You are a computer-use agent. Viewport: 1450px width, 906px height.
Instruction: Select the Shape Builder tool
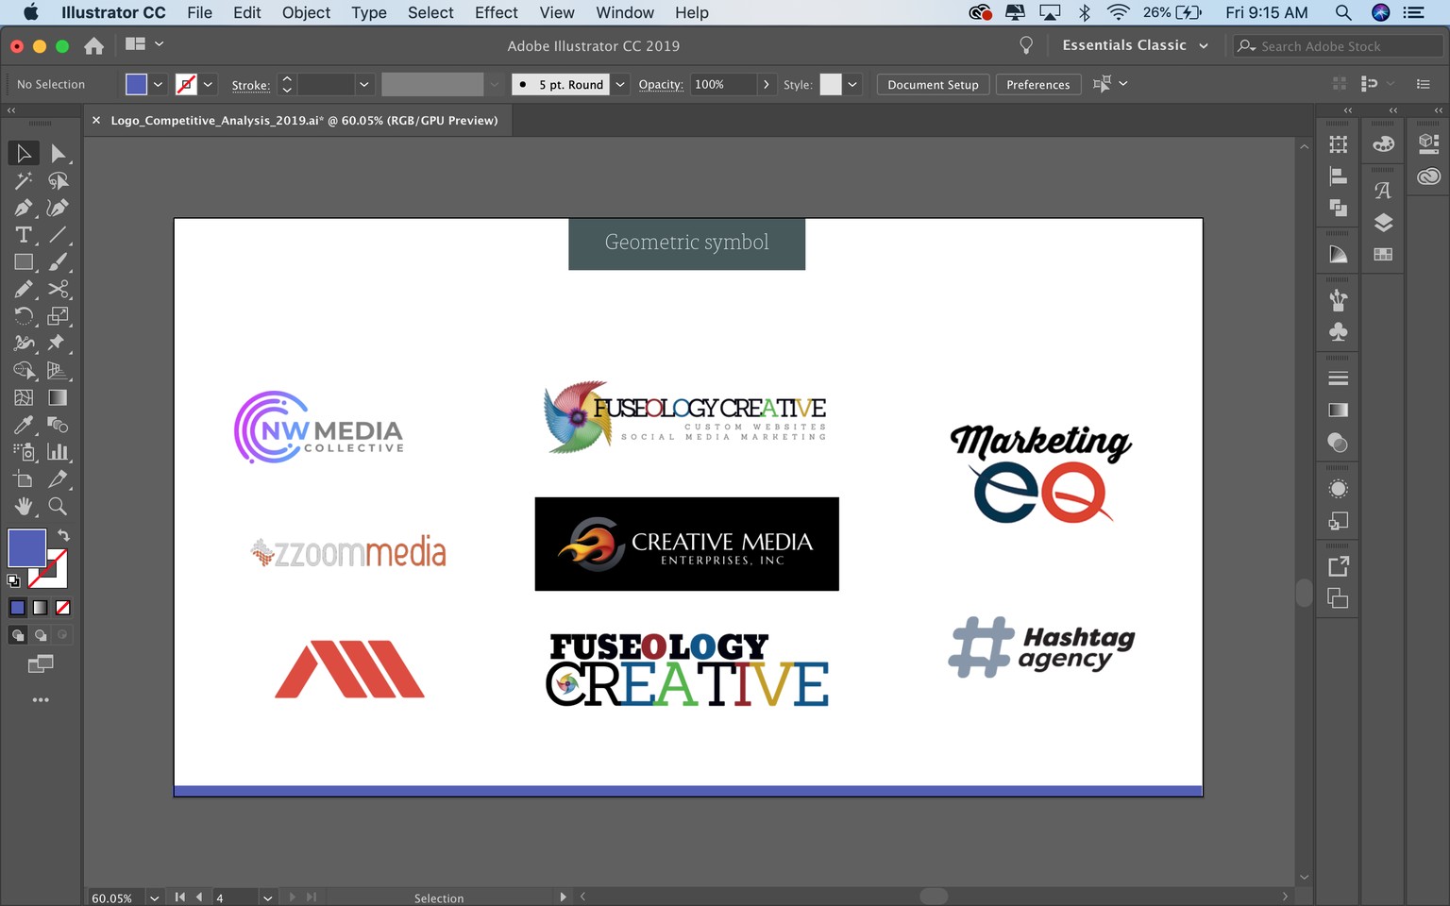pyautogui.click(x=24, y=370)
